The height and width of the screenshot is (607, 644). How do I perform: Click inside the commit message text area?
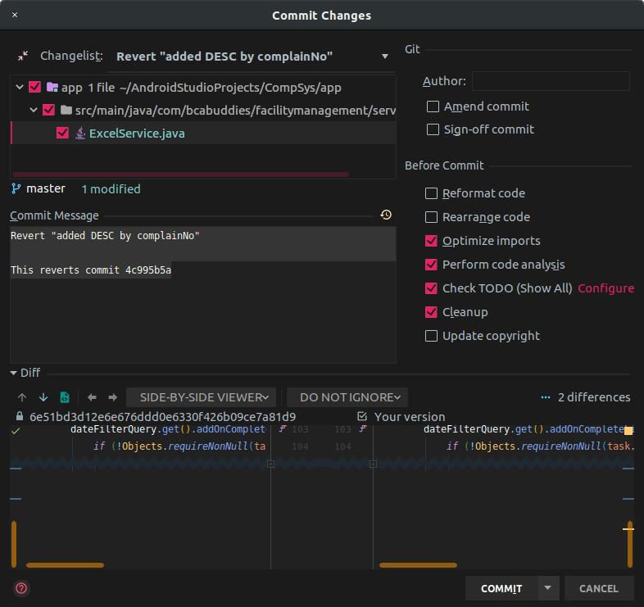203,294
